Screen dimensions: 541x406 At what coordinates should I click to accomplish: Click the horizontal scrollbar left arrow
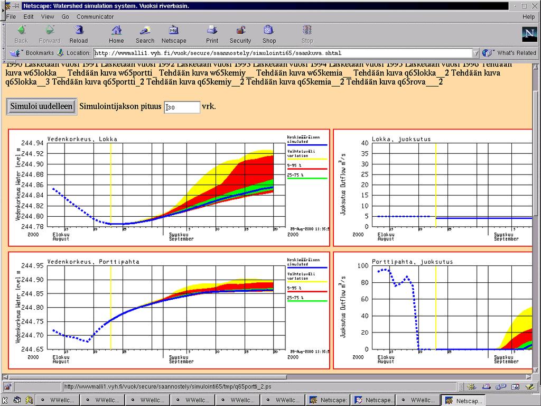pyautogui.click(x=5, y=377)
